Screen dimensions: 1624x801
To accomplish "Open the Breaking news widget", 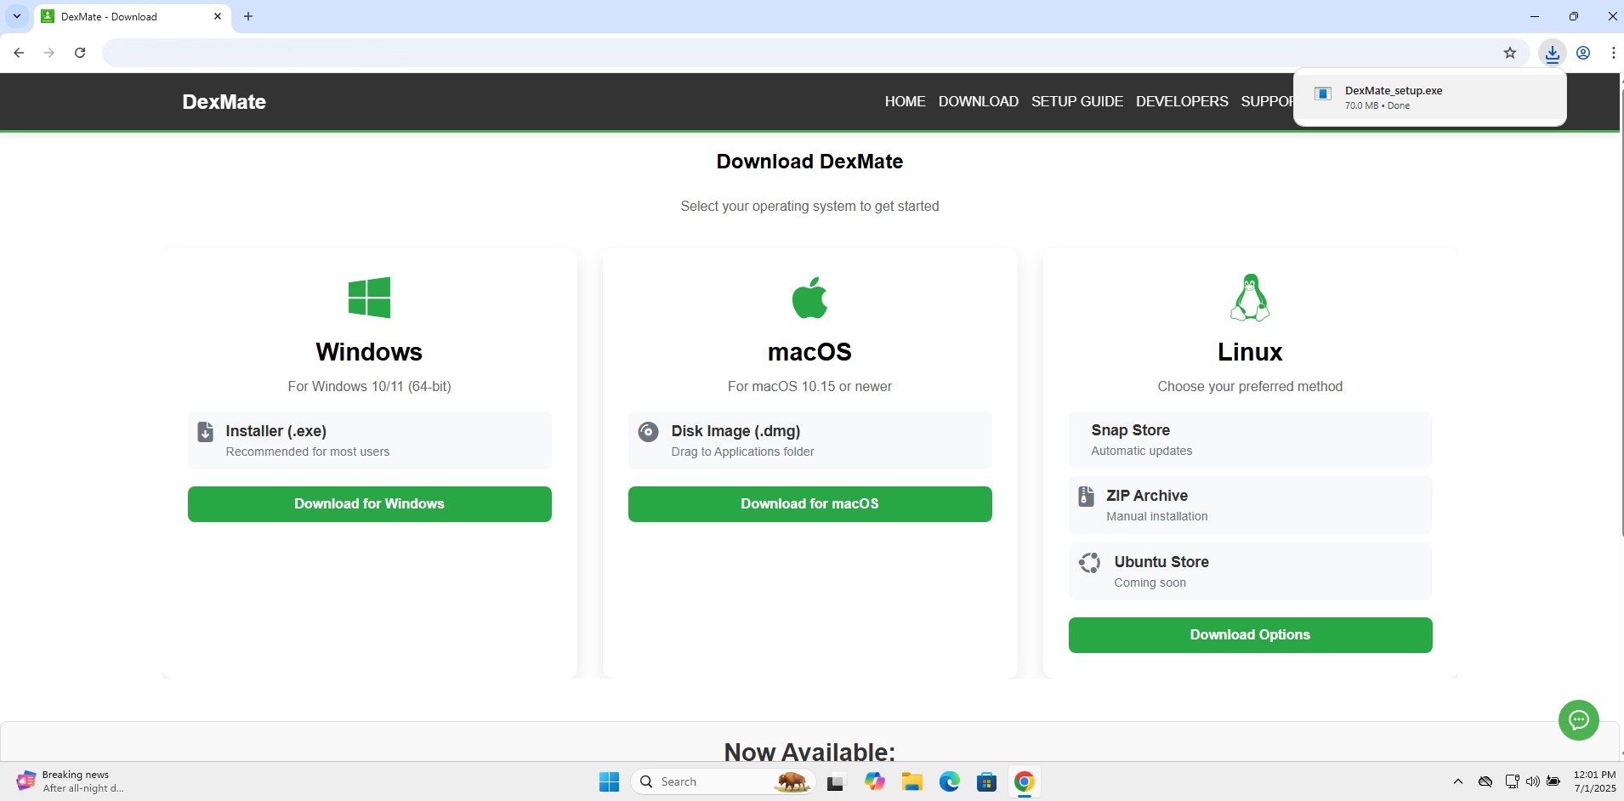I will (x=71, y=781).
